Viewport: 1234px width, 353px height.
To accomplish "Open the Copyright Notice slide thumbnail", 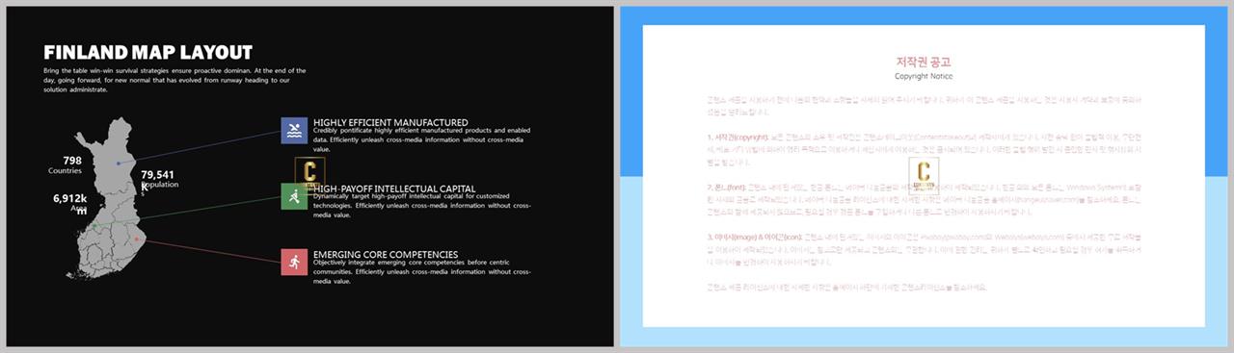I will 925,176.
